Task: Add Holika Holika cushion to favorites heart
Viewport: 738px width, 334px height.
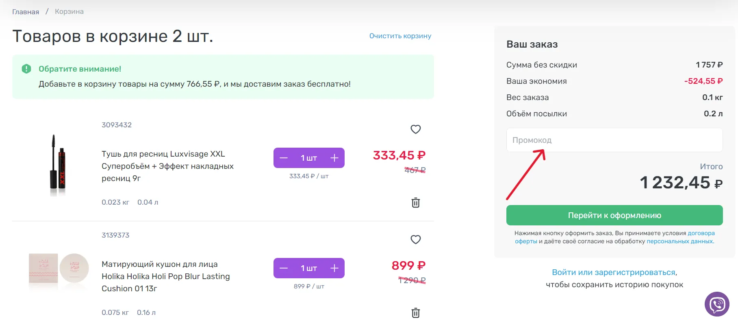Action: [x=415, y=240]
